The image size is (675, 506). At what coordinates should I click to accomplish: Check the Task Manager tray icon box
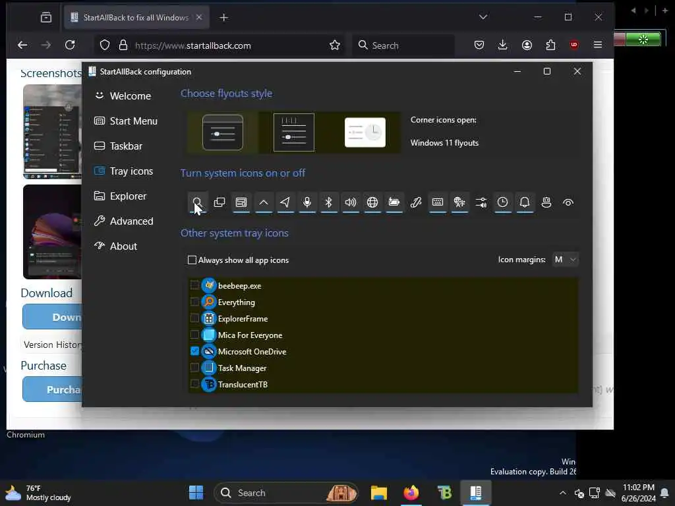(x=194, y=368)
